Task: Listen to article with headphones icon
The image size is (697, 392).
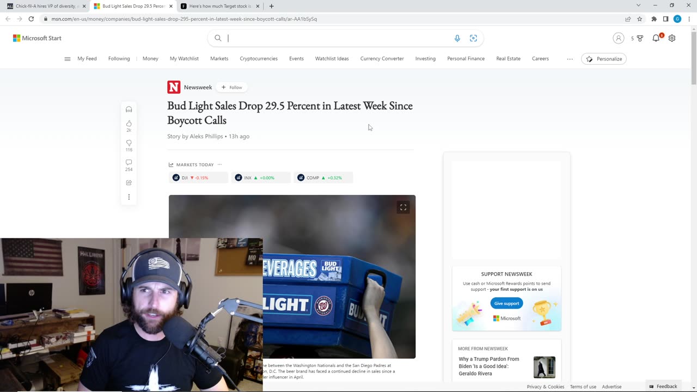Action: click(129, 109)
